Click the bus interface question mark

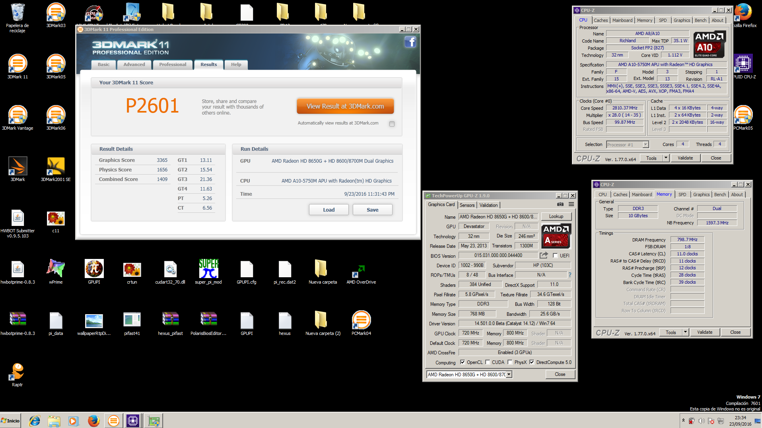point(570,275)
